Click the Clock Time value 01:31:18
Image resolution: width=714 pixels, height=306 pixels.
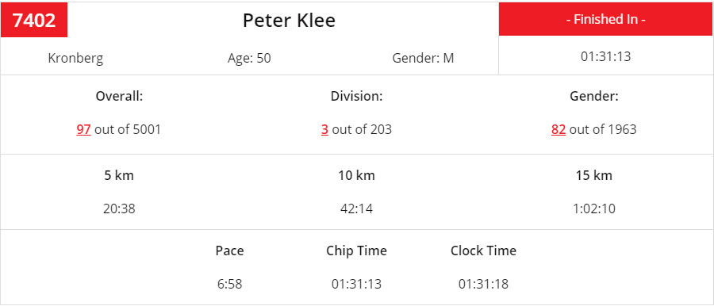(x=484, y=284)
